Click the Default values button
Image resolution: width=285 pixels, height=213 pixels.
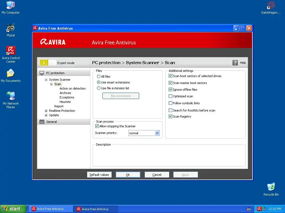coord(99,175)
